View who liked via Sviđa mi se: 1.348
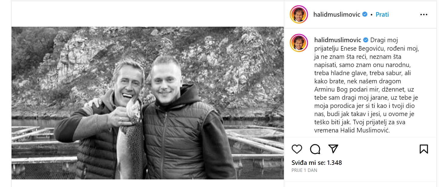The width and height of the screenshot is (439, 187). tap(317, 163)
